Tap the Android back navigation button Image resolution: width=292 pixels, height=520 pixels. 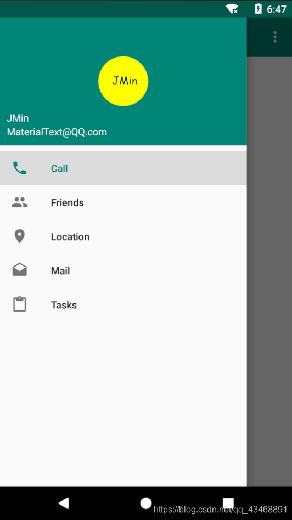(x=64, y=503)
